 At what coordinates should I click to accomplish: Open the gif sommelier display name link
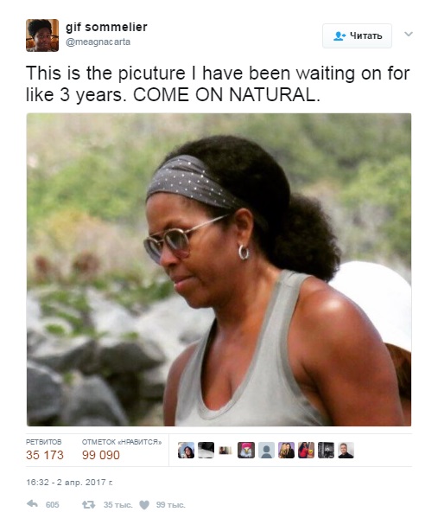tap(106, 27)
